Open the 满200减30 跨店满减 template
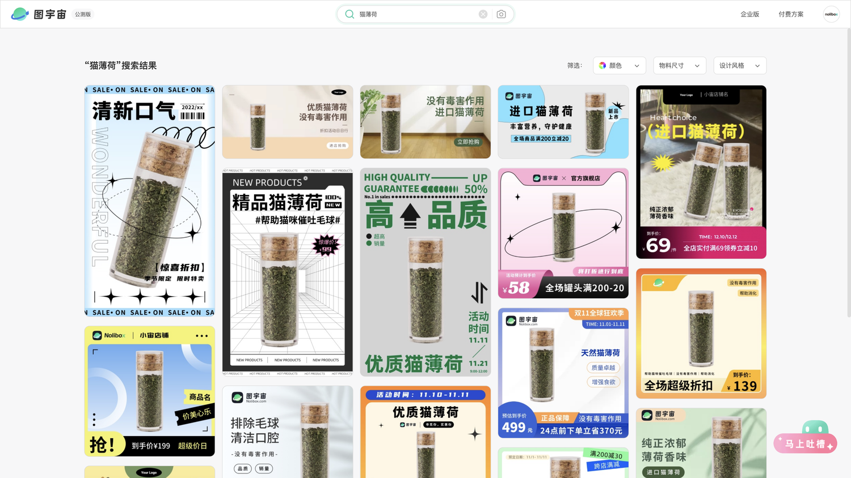 [563, 463]
